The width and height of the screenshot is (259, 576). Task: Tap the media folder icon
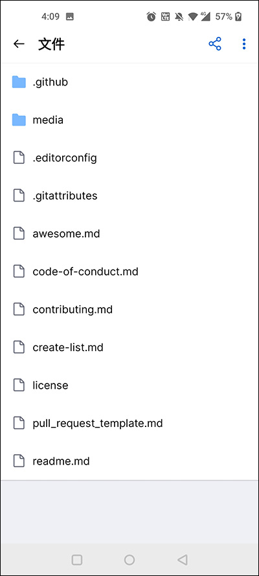point(19,120)
